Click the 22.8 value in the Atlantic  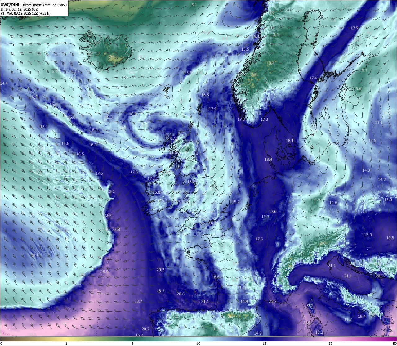(116, 229)
